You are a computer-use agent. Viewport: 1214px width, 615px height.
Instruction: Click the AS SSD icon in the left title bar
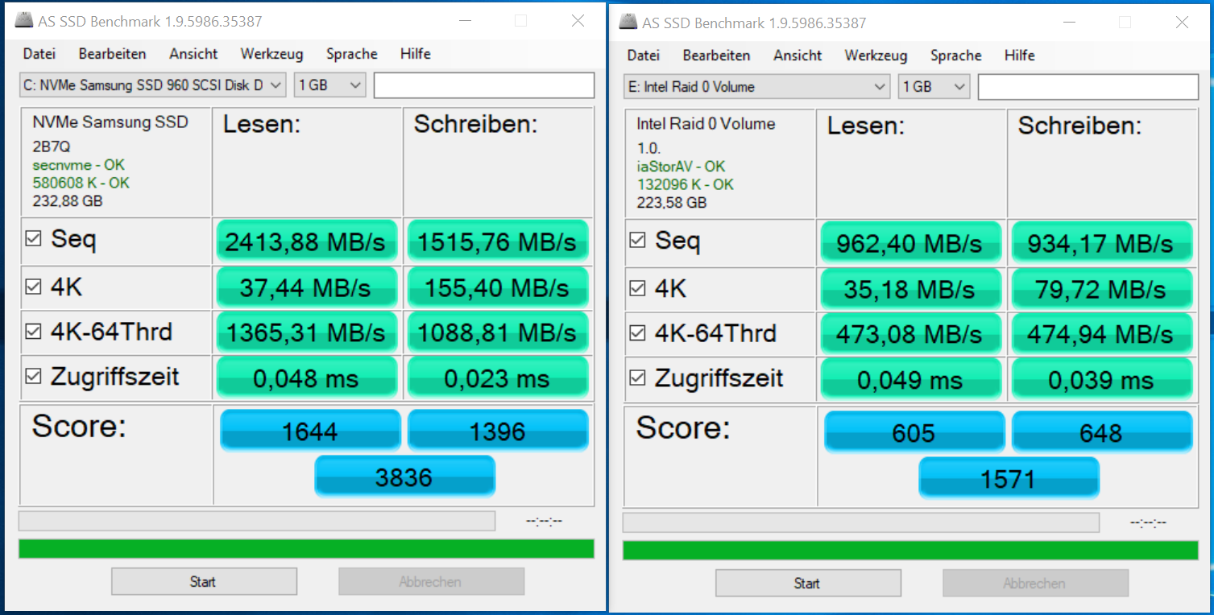click(23, 22)
